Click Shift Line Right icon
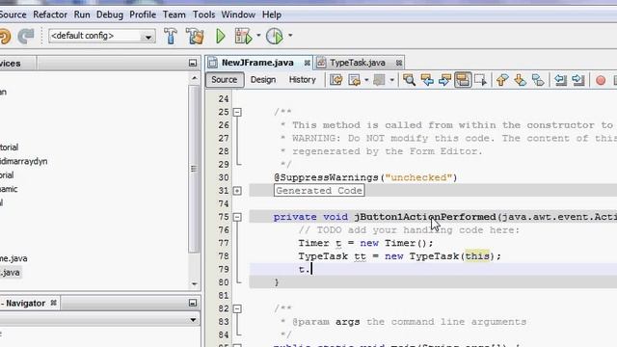Screen dimensions: 617x347 click(578, 80)
